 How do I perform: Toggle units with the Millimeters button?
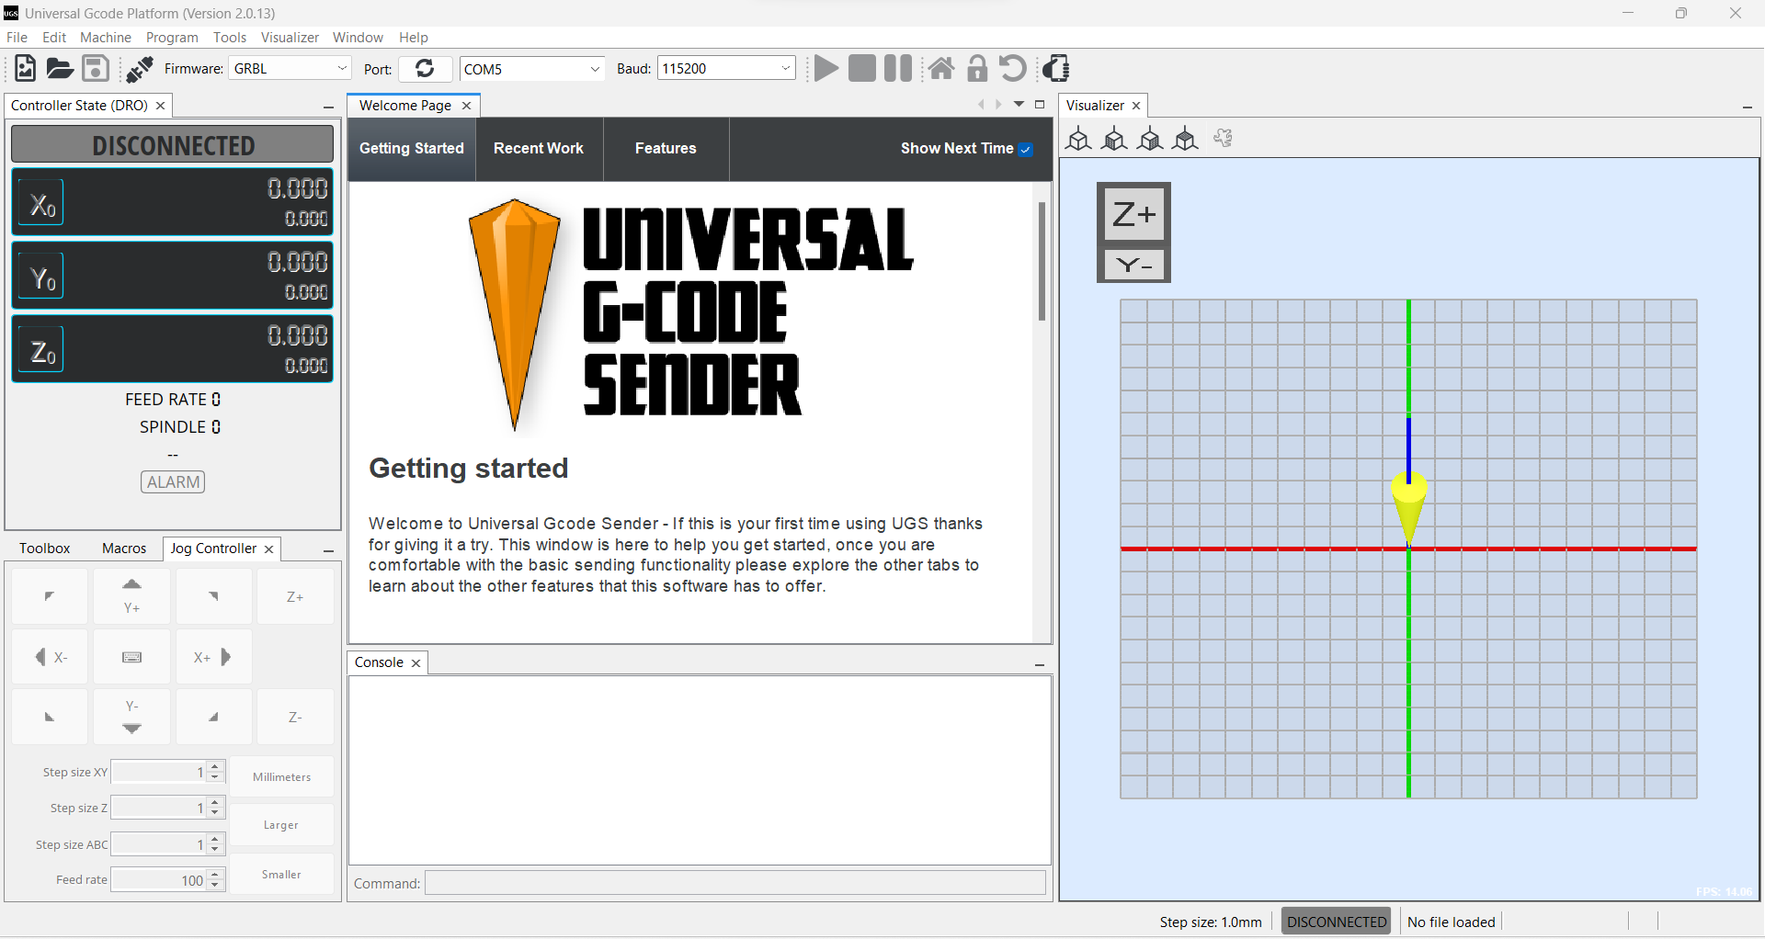click(x=281, y=776)
